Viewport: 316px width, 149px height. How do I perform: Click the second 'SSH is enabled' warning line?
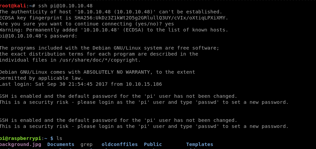pos(118,121)
